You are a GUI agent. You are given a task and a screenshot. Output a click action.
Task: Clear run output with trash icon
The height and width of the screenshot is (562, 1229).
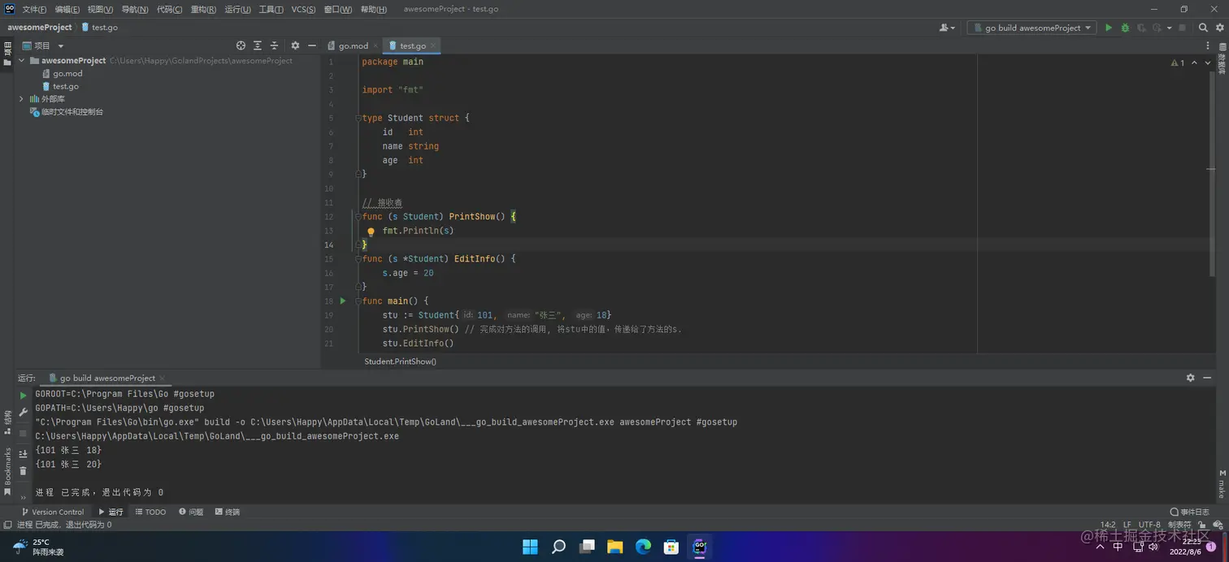[x=23, y=471]
